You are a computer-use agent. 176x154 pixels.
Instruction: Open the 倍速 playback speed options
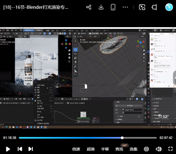76,149
